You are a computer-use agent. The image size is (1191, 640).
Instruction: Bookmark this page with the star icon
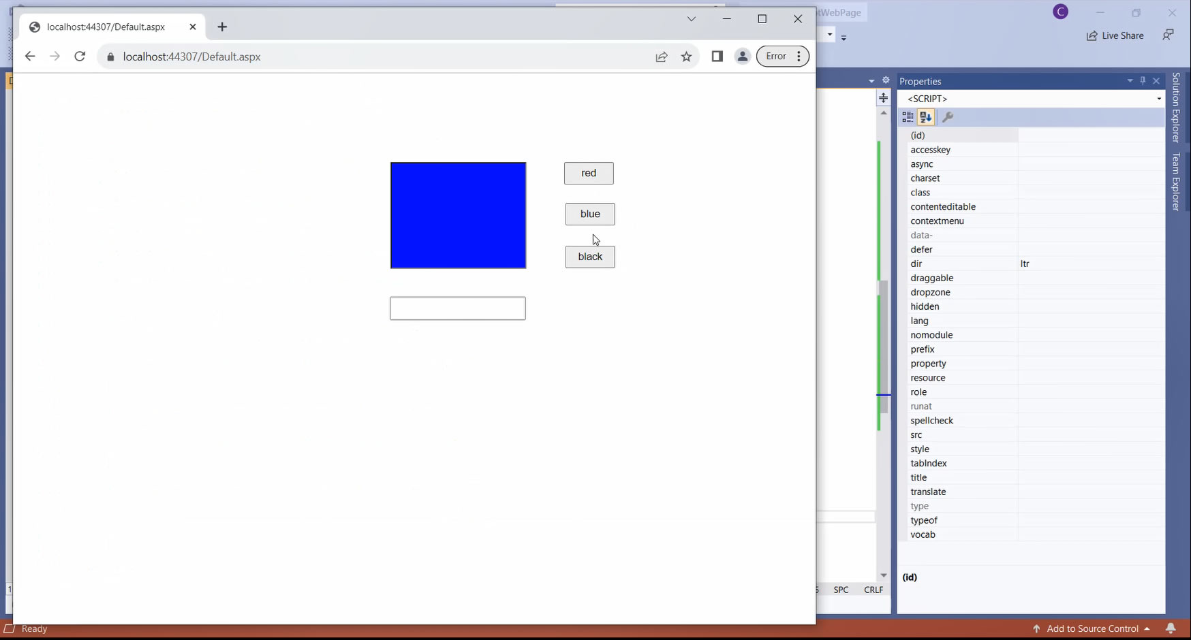[687, 57]
